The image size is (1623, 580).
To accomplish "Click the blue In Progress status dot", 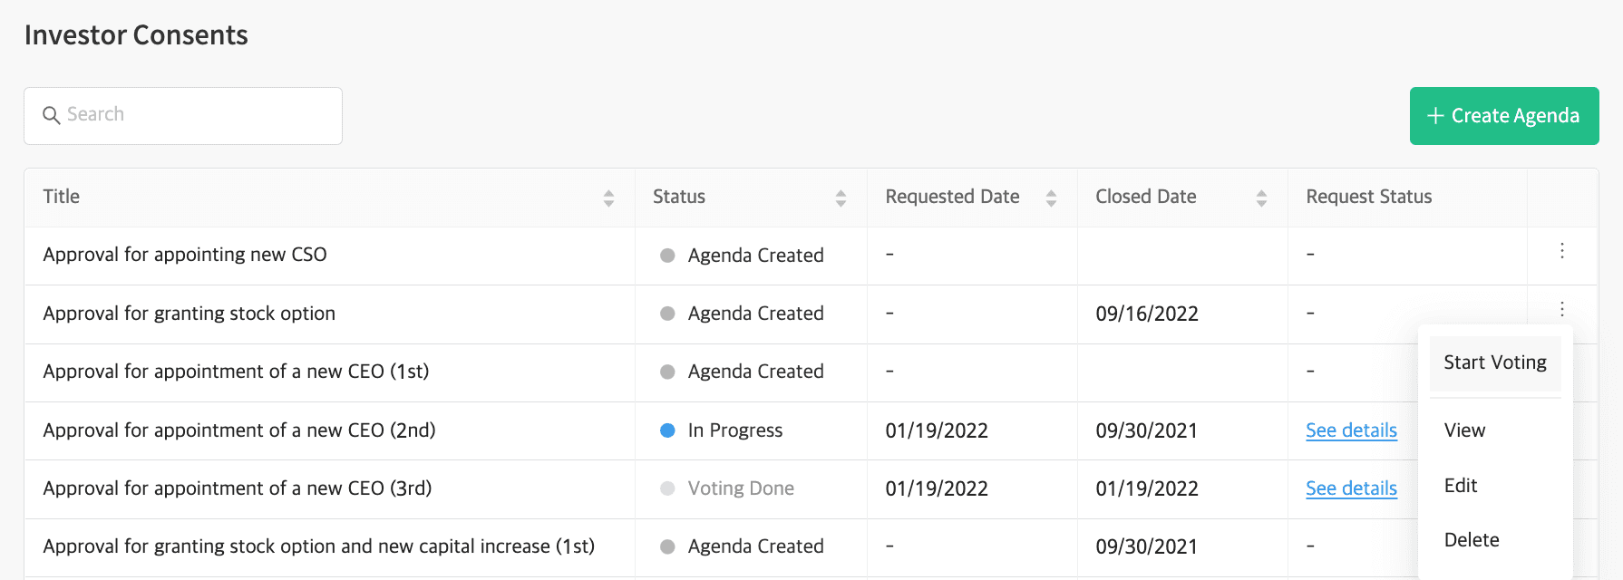I will click(x=667, y=430).
